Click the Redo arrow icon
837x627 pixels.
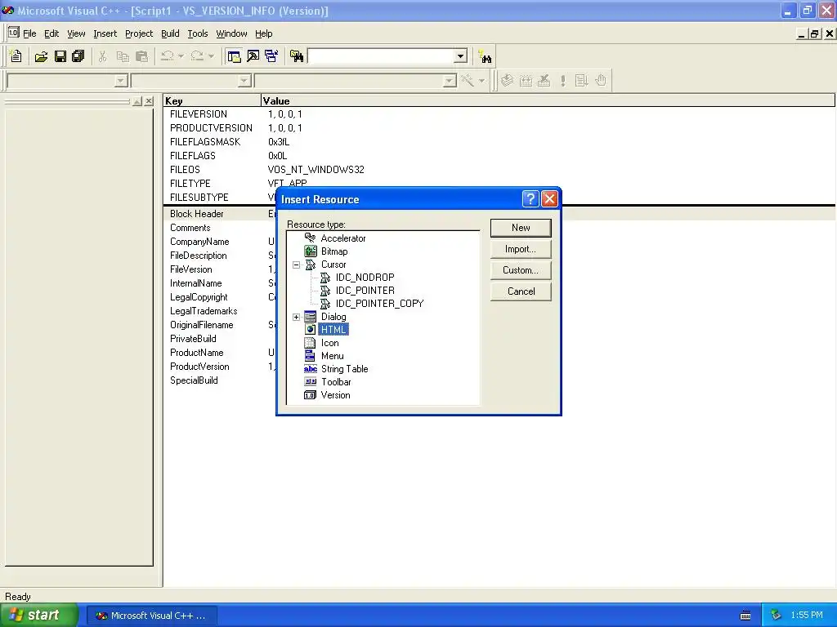(x=197, y=56)
